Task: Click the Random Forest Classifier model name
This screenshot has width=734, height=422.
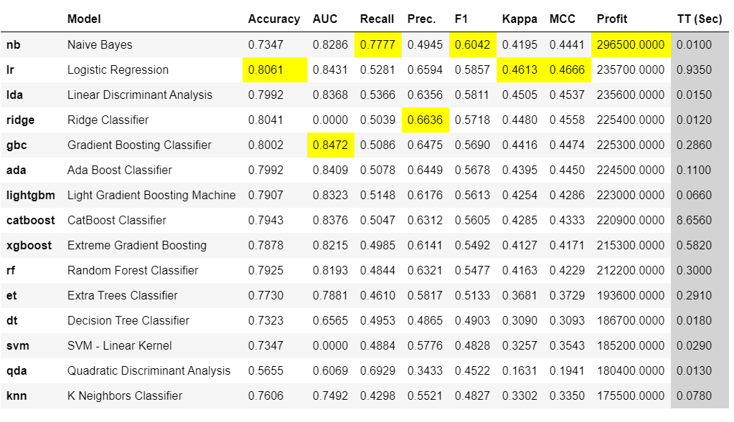Action: [133, 271]
